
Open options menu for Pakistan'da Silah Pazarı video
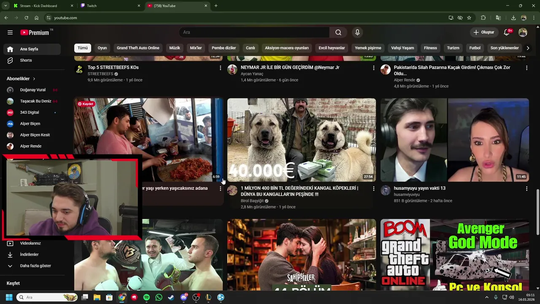point(526,68)
